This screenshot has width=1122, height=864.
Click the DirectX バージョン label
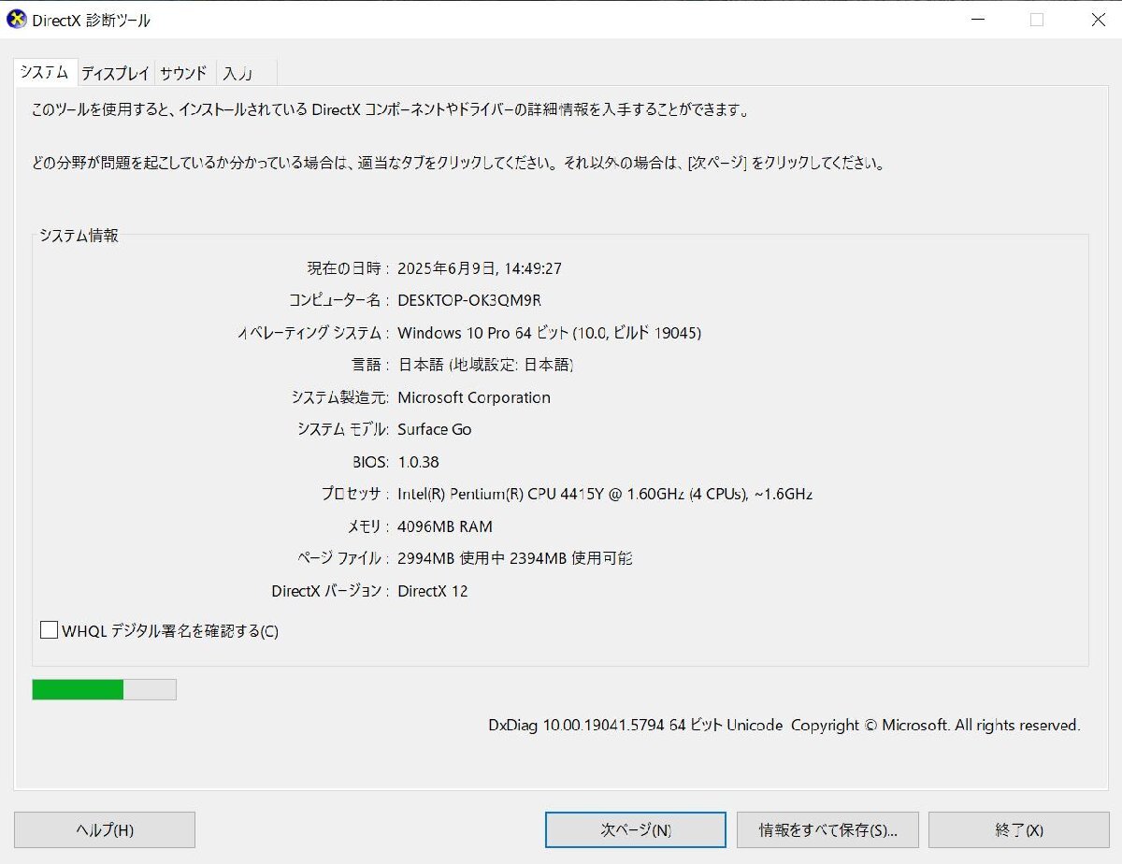point(330,591)
